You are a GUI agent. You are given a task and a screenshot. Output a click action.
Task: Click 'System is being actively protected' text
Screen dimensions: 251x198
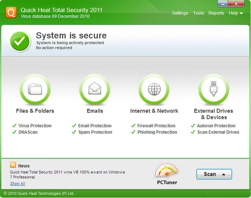tap(70, 43)
